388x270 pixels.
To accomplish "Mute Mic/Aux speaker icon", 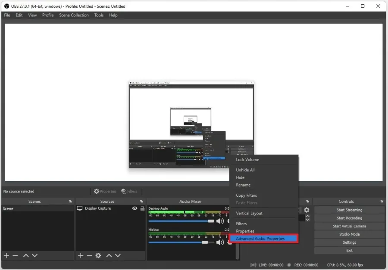I will point(220,242).
